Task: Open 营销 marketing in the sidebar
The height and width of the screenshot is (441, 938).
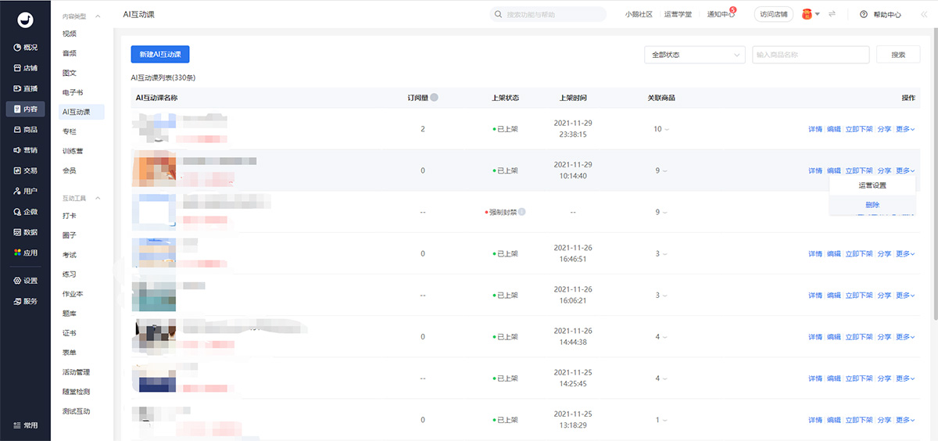Action: tap(25, 150)
